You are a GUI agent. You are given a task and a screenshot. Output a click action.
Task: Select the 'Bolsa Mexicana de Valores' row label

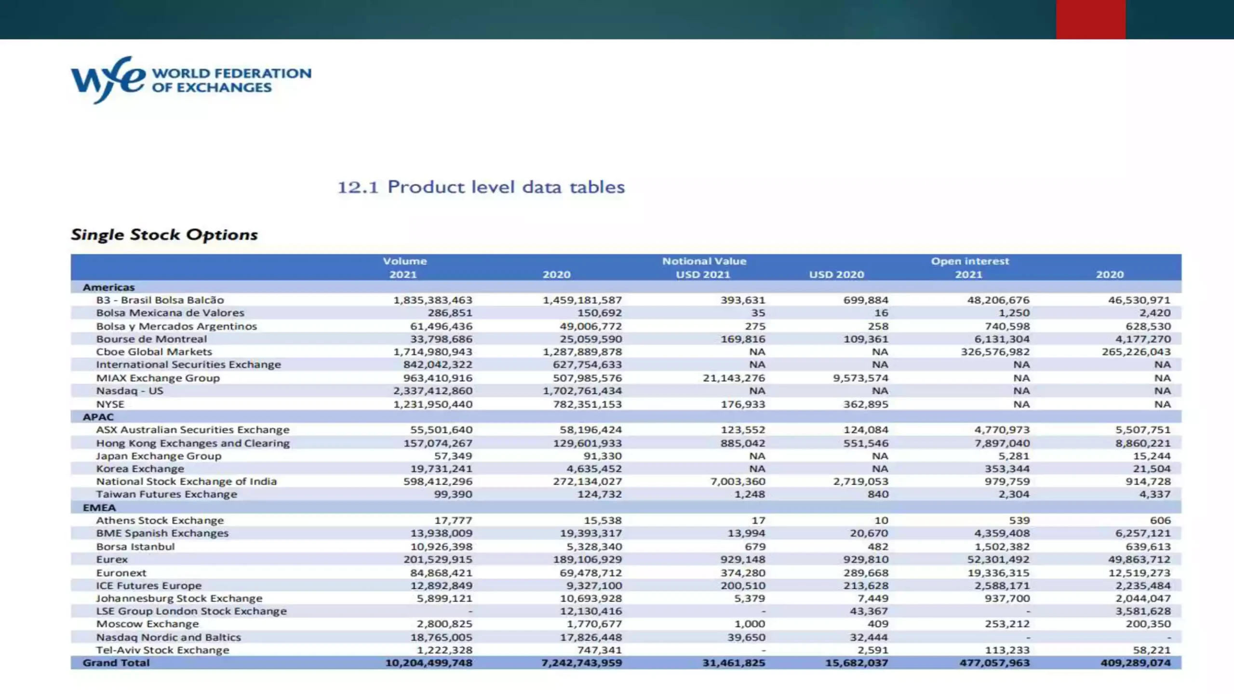click(x=170, y=313)
